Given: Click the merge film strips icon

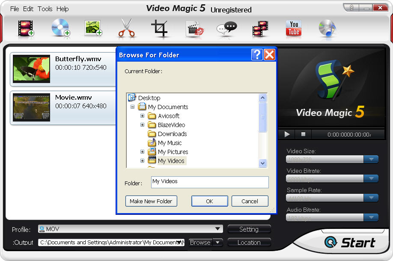Looking at the screenshot, I should point(260,28).
